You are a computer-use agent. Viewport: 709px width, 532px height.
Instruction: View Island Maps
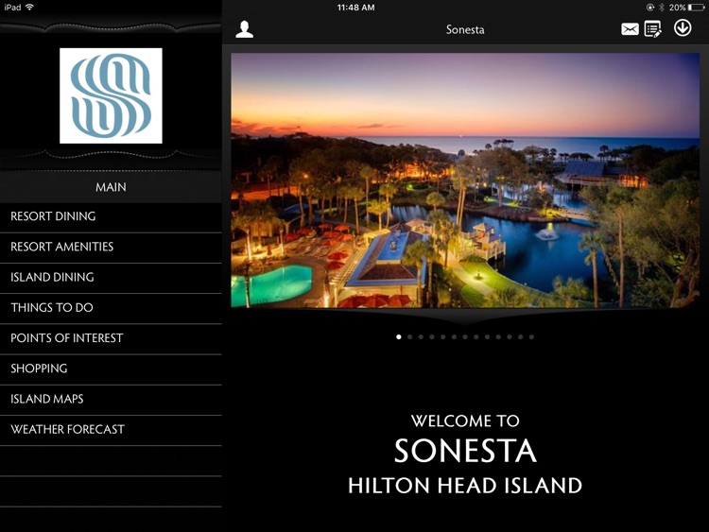click(111, 400)
